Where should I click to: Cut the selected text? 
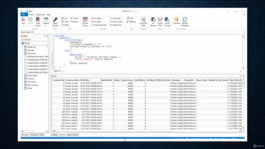65,18
